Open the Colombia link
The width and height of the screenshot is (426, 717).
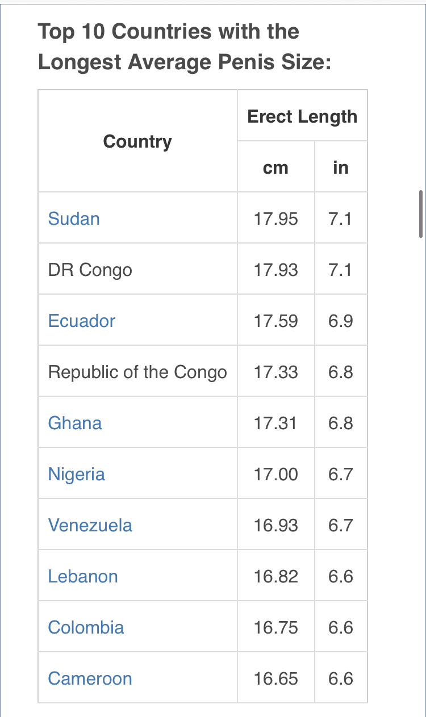(86, 627)
